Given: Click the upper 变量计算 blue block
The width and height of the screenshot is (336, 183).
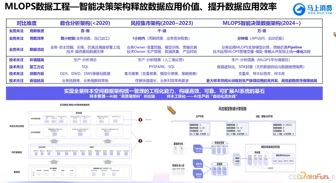Looking at the screenshot, I should [x=198, y=163].
